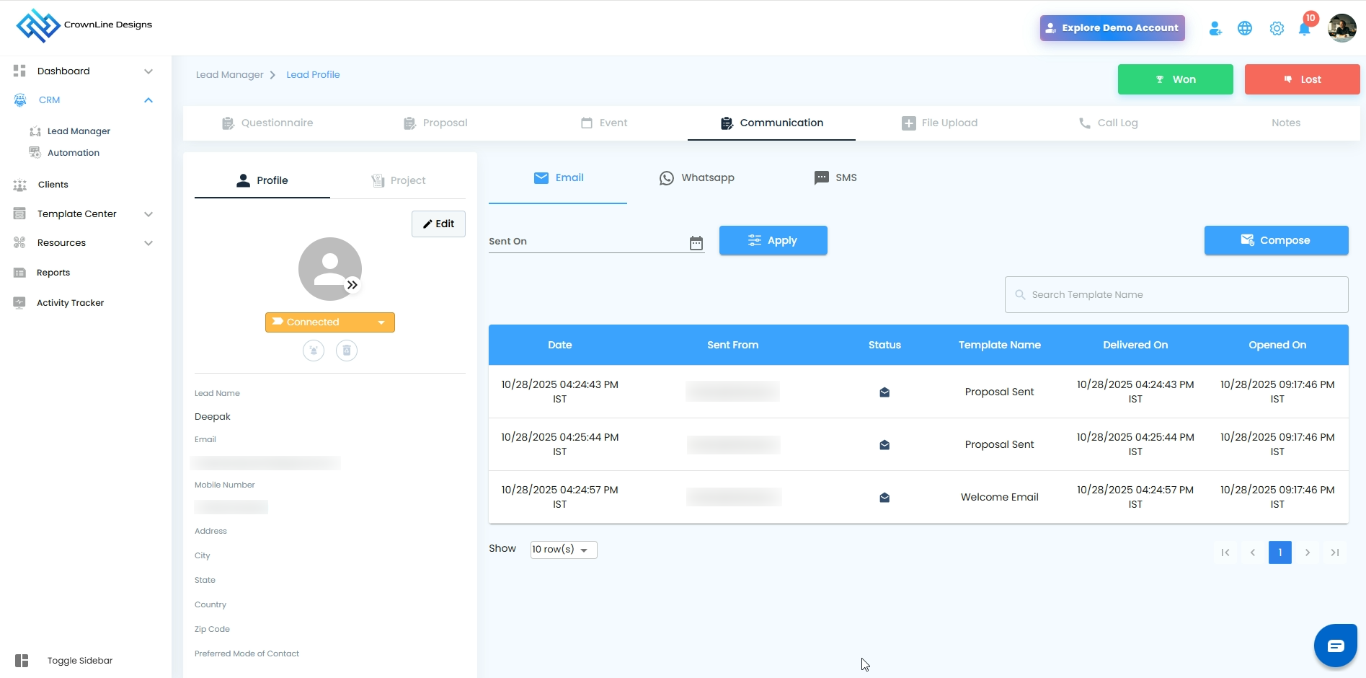Click the Explore Demo Account button

pyautogui.click(x=1112, y=28)
